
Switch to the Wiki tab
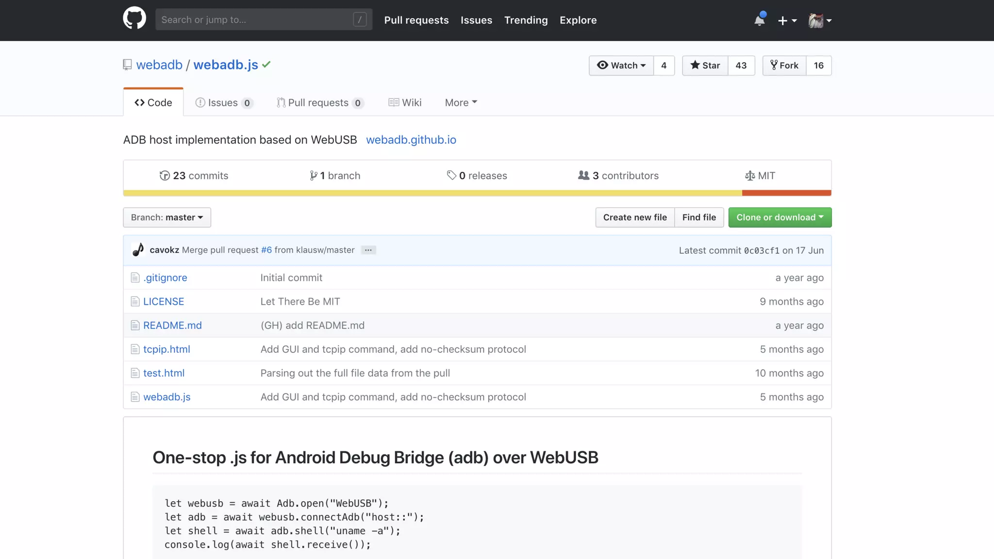405,102
